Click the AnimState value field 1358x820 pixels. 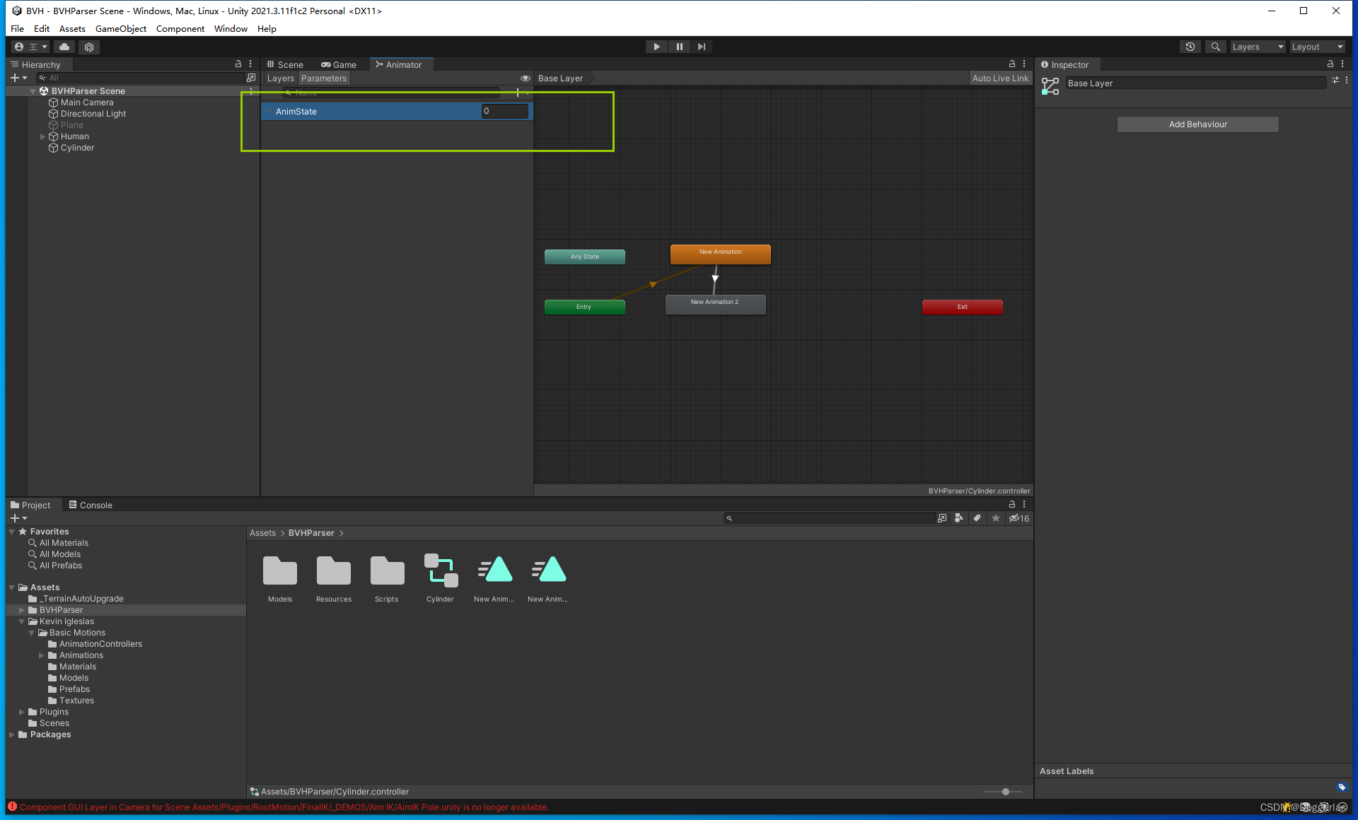pyautogui.click(x=505, y=111)
